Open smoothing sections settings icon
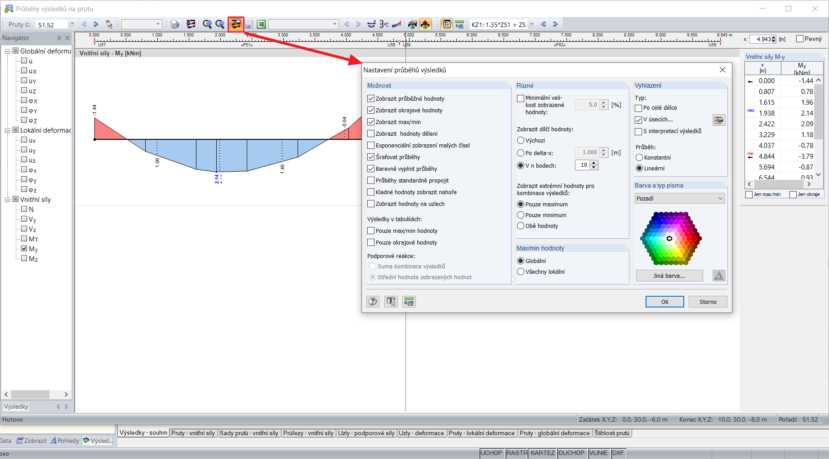829x459 pixels. pos(719,120)
